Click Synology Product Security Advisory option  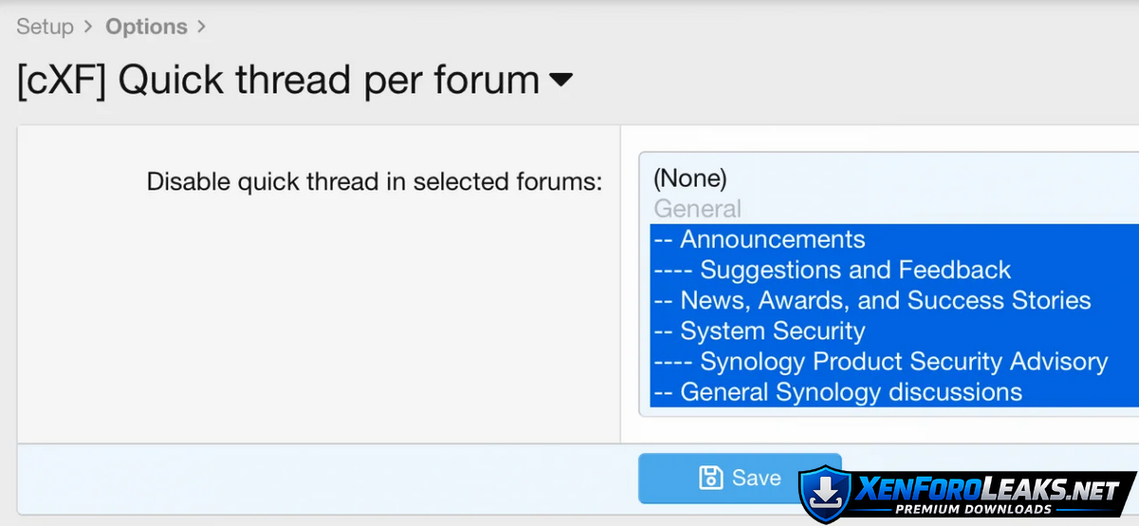coord(903,361)
